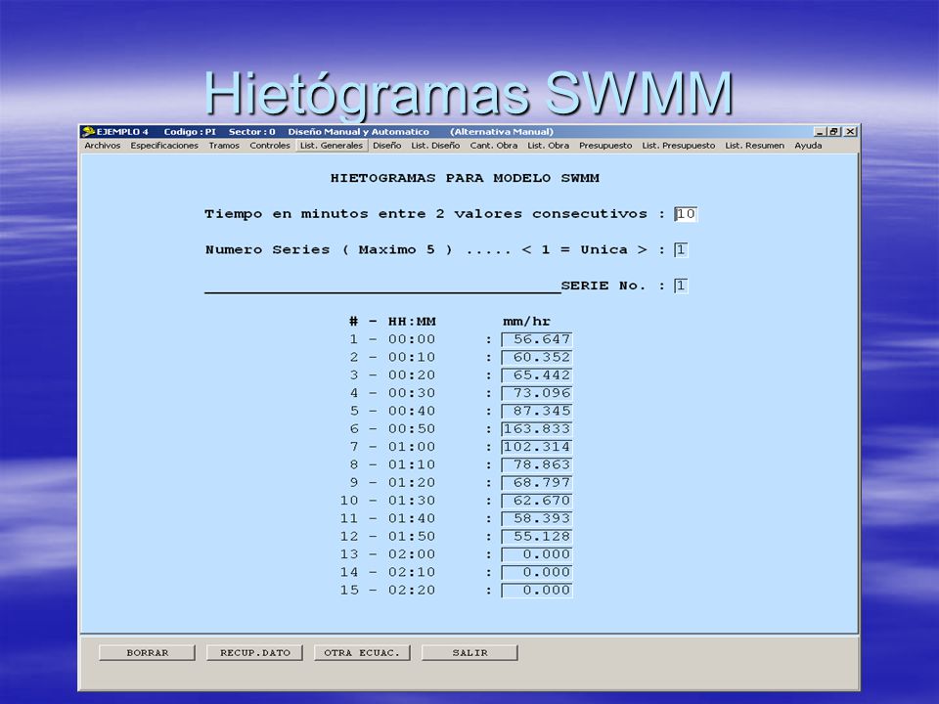Select the 01:10 intensity field 78.863
Screen dimensions: 939x704
click(537, 465)
